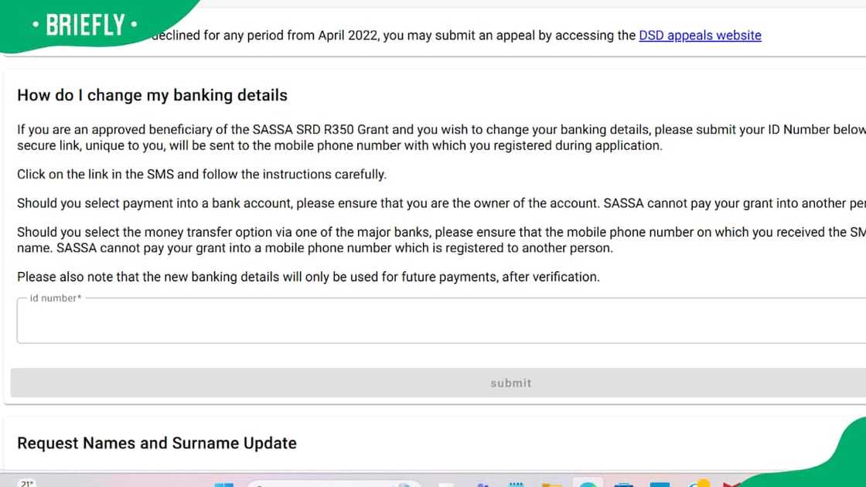Open the Teams chat taskbar icon
The image size is (866, 487).
[482, 485]
